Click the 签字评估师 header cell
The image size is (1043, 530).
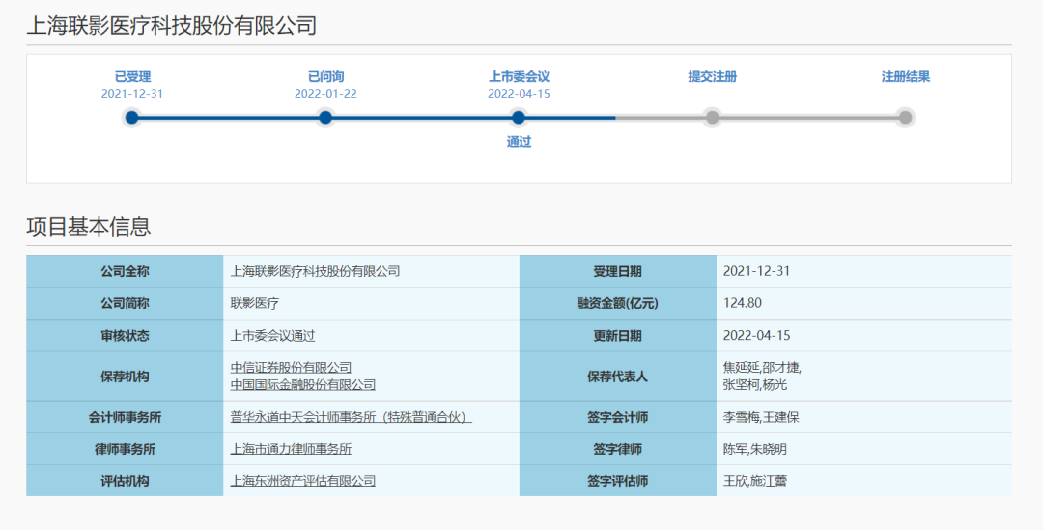(618, 480)
